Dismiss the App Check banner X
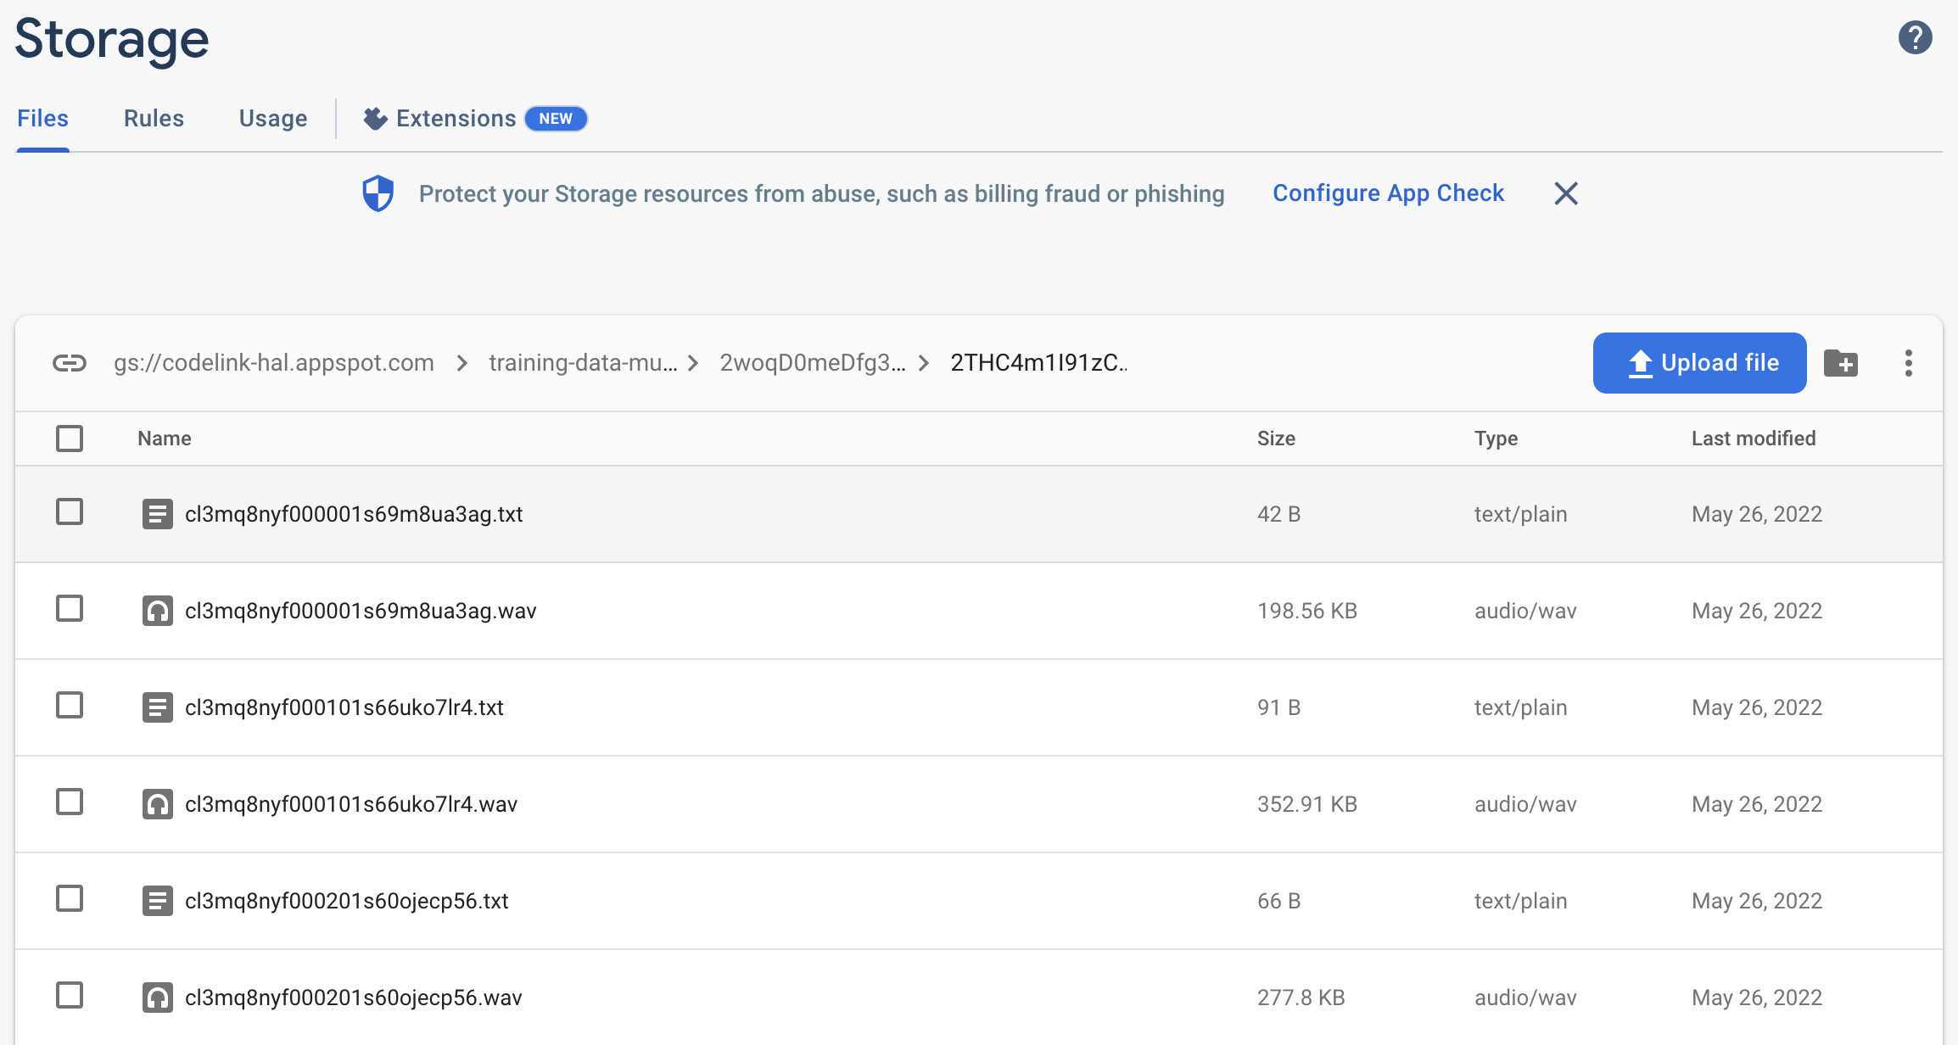 pyautogui.click(x=1569, y=194)
